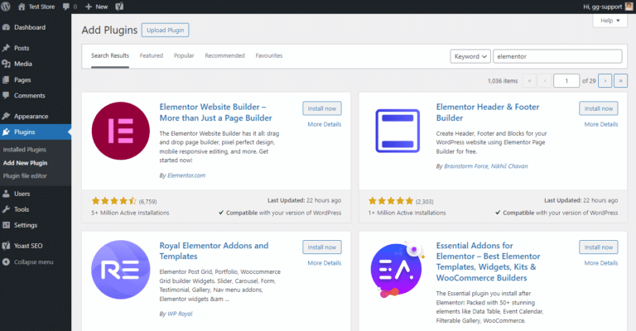This screenshot has width=636, height=331.
Task: Go to the next results page
Action: 605,80
